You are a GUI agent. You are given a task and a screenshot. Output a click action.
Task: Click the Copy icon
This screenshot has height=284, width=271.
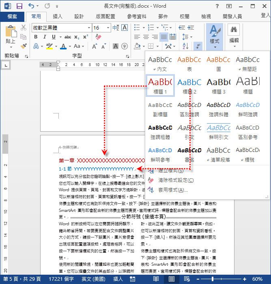24,37
